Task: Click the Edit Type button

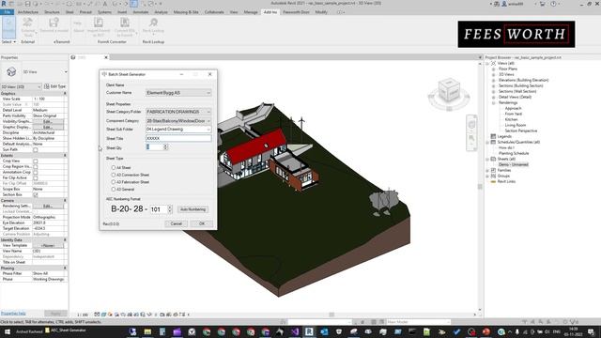Action: pos(55,86)
